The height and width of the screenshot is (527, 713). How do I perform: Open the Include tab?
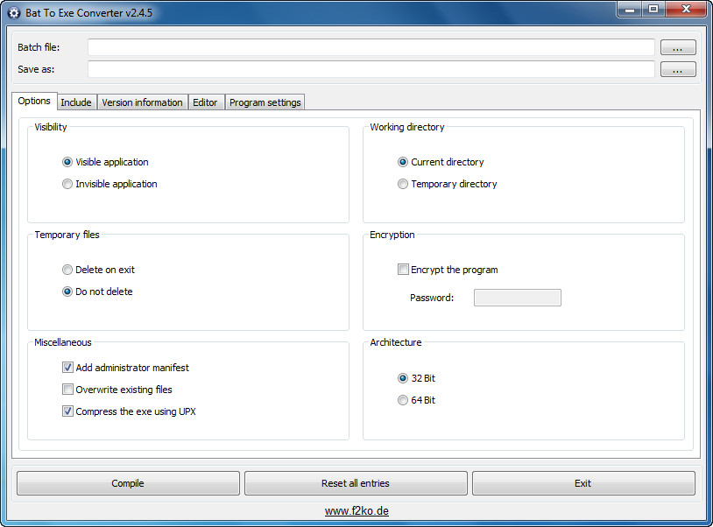pos(76,102)
